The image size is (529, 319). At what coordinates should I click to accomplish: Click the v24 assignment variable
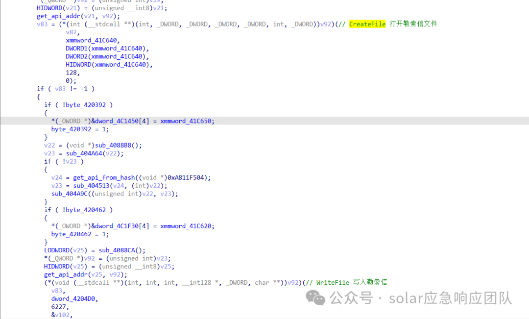tap(57, 177)
